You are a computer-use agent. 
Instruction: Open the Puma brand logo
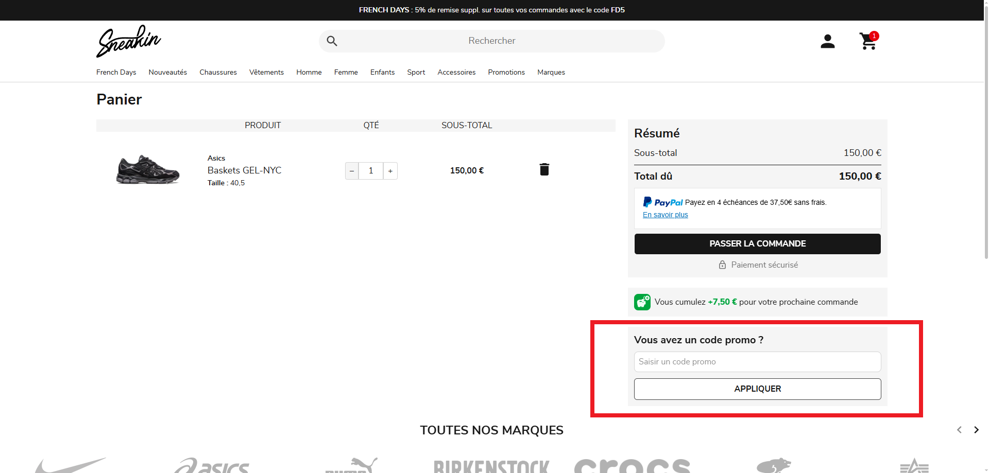[351, 465]
